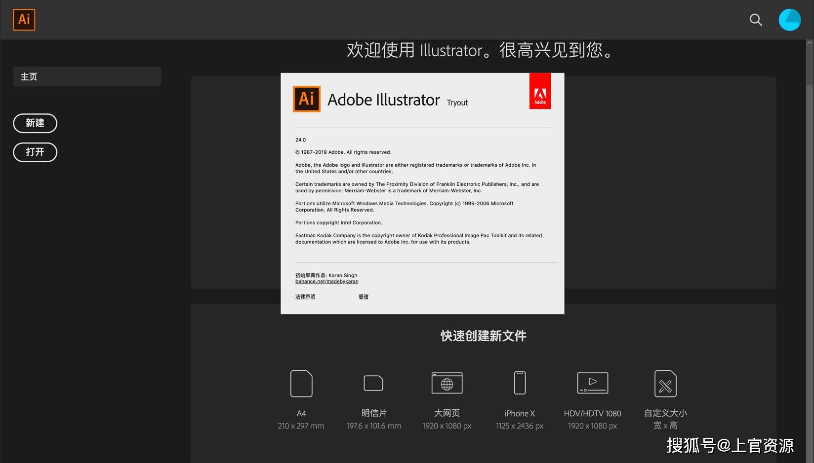Click the user avatar in the top-right
The image size is (814, 463).
tap(789, 20)
